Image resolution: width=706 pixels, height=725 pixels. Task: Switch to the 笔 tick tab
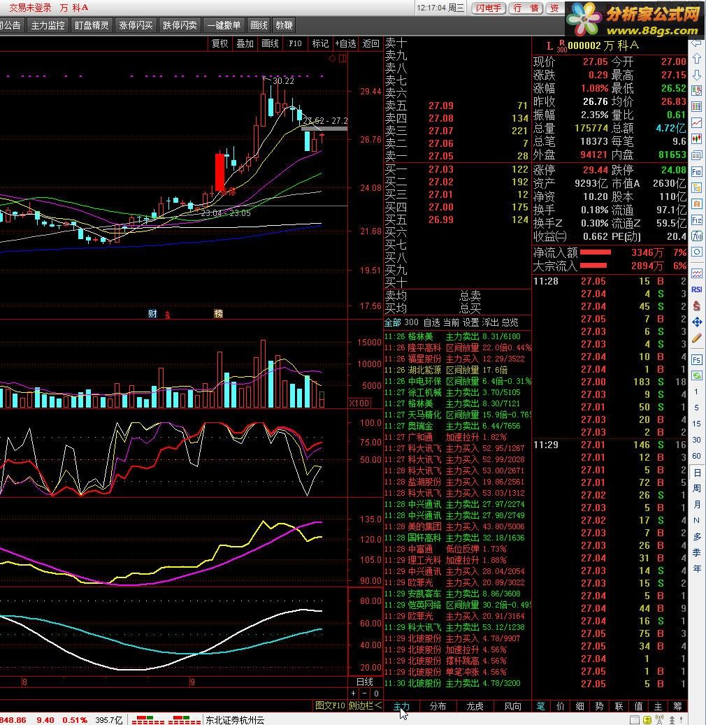click(x=540, y=706)
